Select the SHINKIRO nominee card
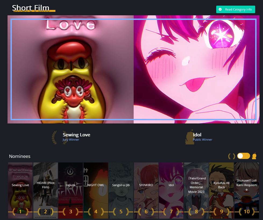Viewport: 263px width, 220px height. tap(146, 188)
